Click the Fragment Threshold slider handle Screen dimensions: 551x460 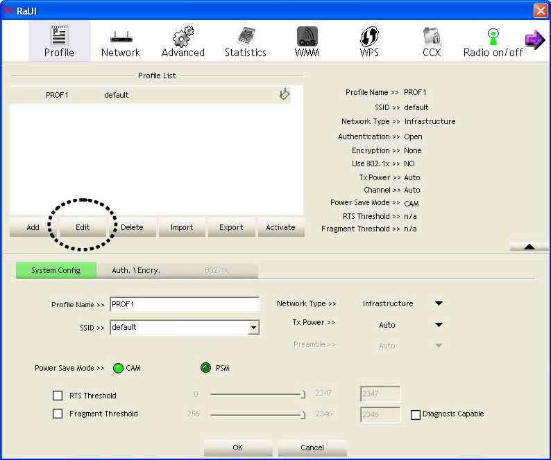(303, 415)
